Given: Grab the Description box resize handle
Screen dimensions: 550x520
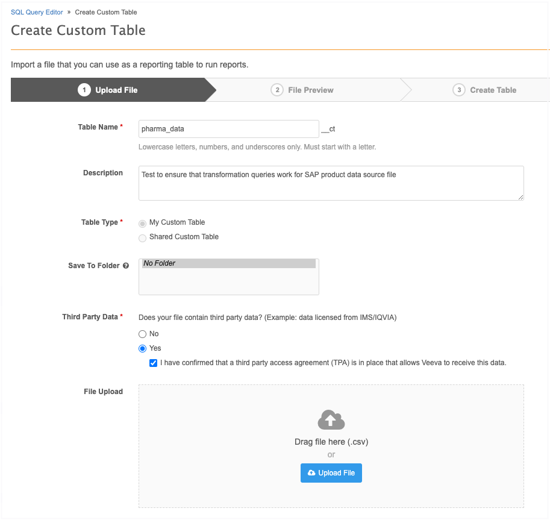Looking at the screenshot, I should (x=520, y=197).
